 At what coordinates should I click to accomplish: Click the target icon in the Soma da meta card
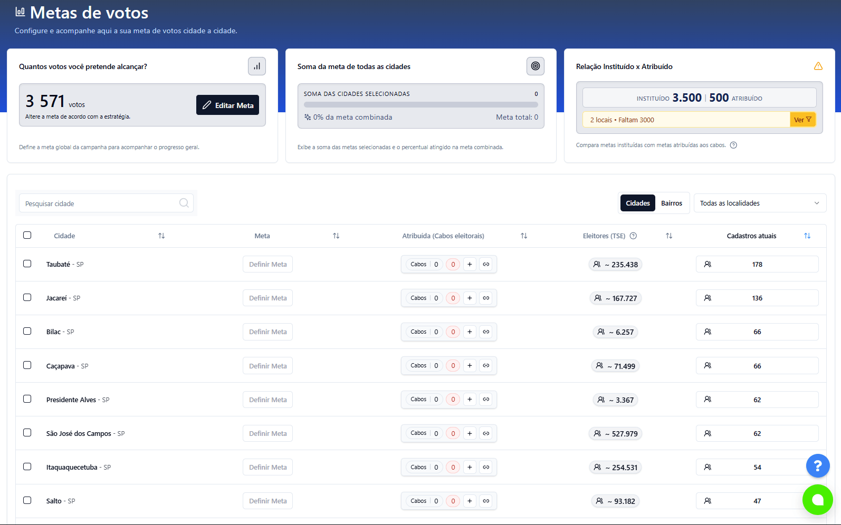(x=536, y=66)
